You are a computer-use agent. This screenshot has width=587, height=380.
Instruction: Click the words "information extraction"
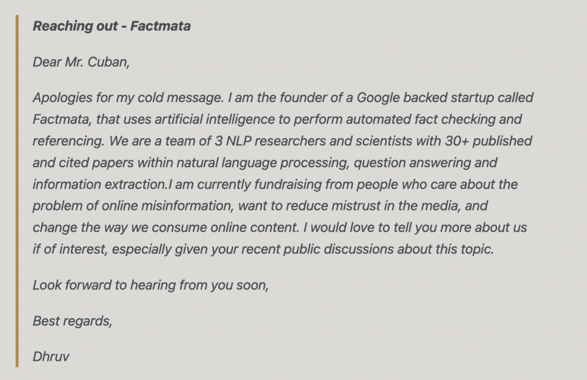pos(99,185)
